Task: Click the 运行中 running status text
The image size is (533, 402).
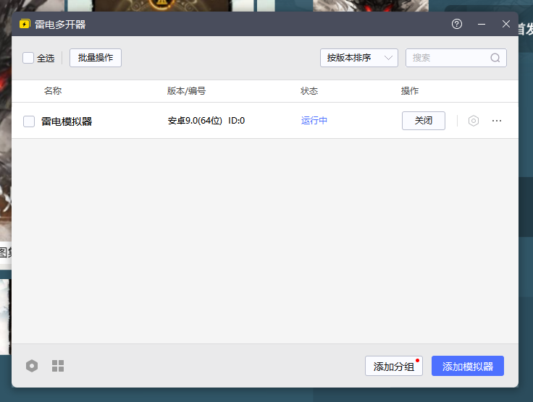Action: 314,121
